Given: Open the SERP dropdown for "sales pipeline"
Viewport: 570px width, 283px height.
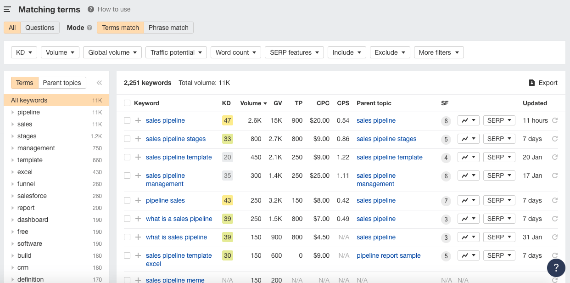Looking at the screenshot, I should pos(499,120).
